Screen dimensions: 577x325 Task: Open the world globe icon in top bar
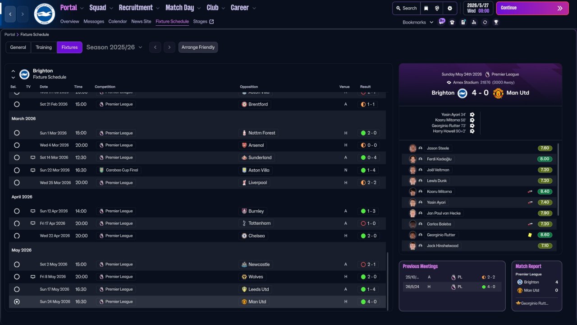coord(437,8)
